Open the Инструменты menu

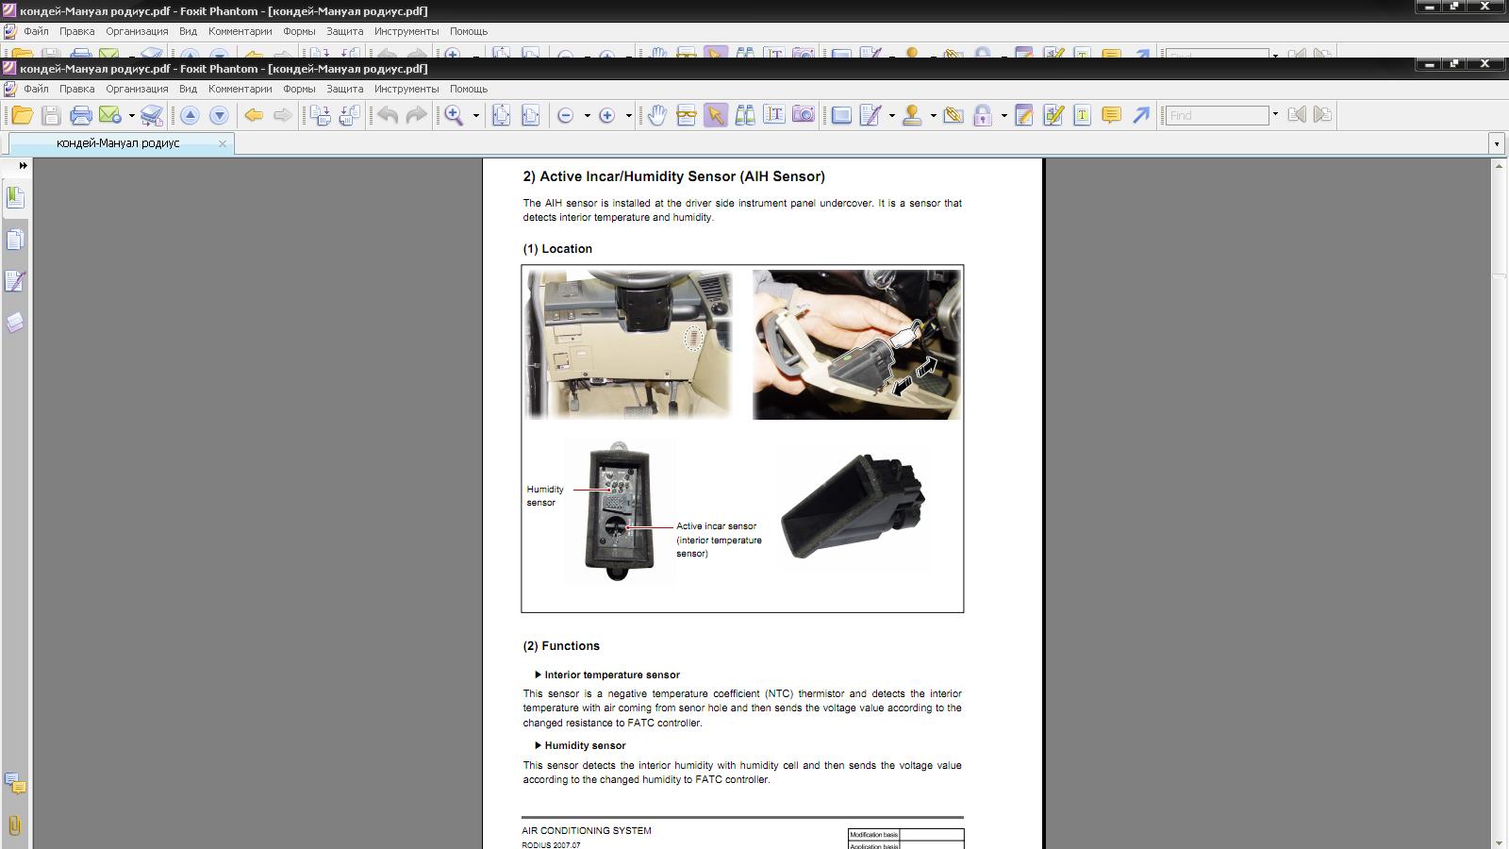pyautogui.click(x=406, y=89)
